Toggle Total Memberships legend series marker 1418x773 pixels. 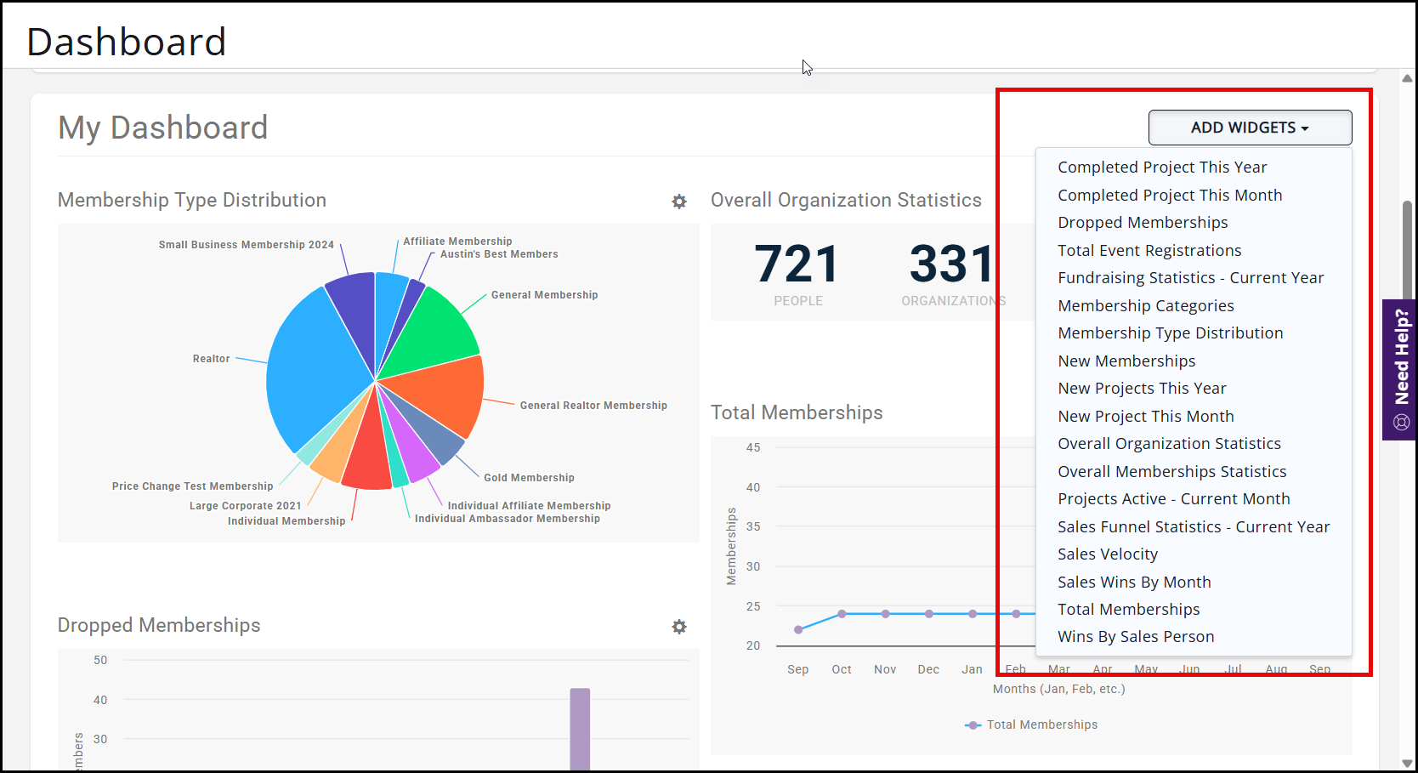(973, 725)
